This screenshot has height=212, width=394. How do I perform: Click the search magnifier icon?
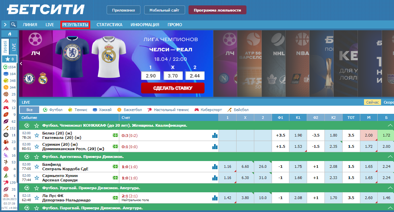[x=13, y=24]
